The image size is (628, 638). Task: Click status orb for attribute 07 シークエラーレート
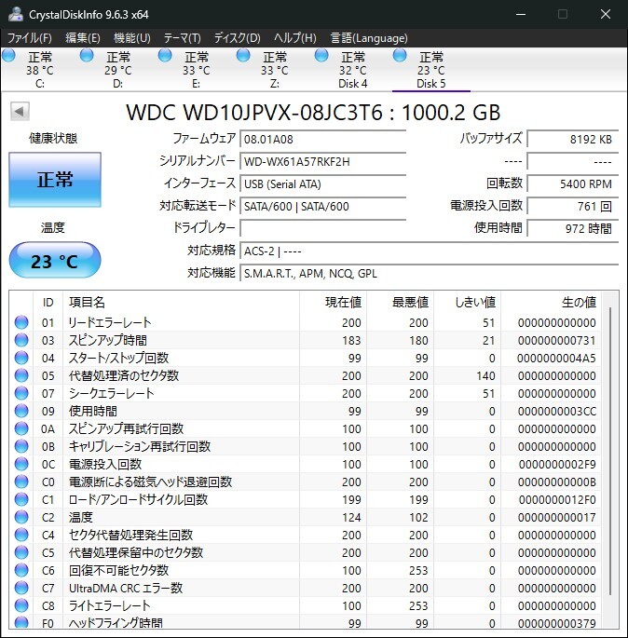(21, 393)
